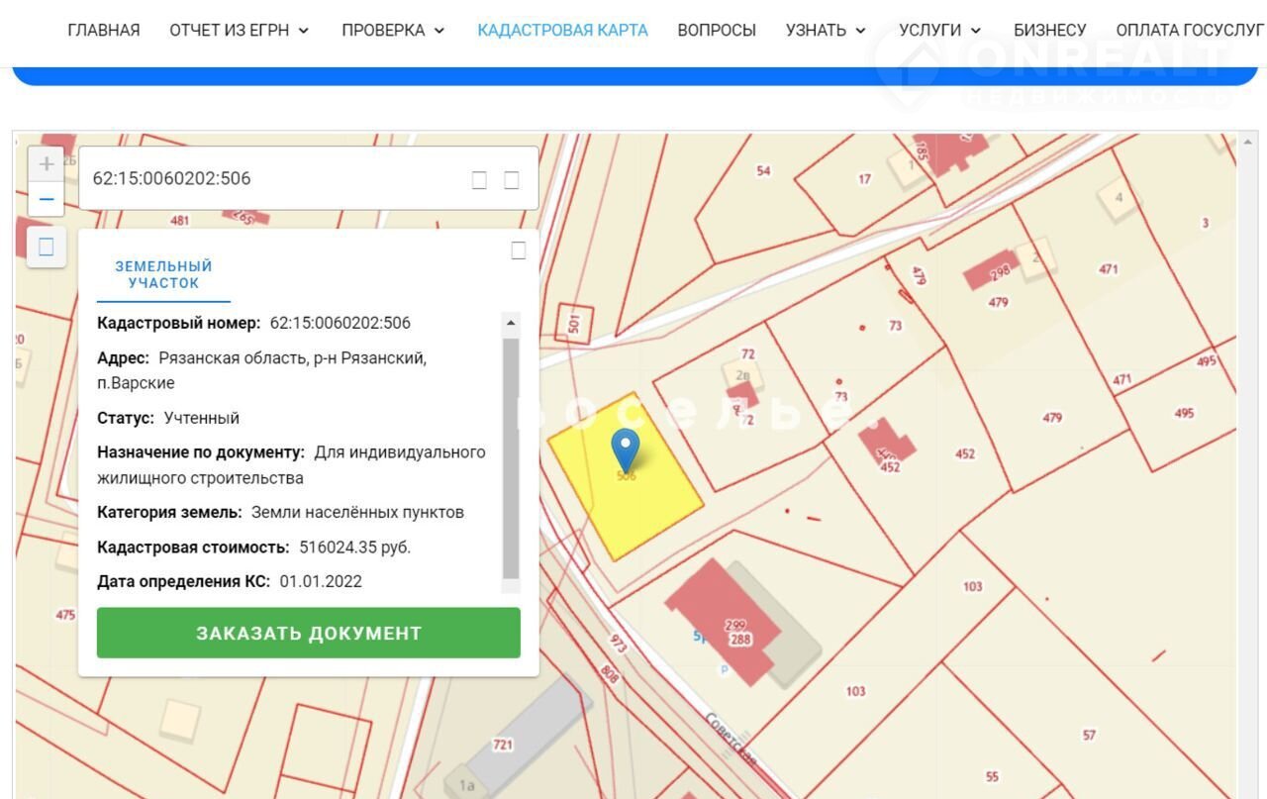Click the square button below the zoom controls

[46, 248]
